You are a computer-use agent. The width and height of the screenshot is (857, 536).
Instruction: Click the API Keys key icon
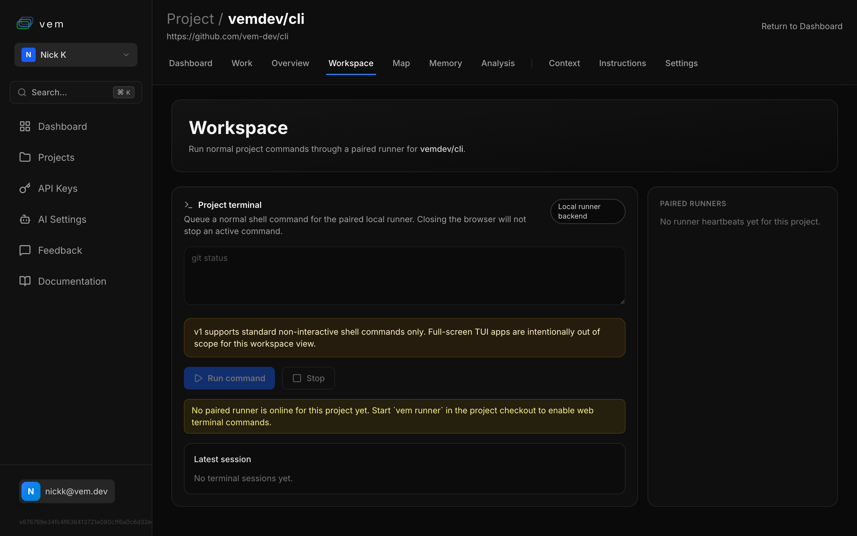coord(25,188)
